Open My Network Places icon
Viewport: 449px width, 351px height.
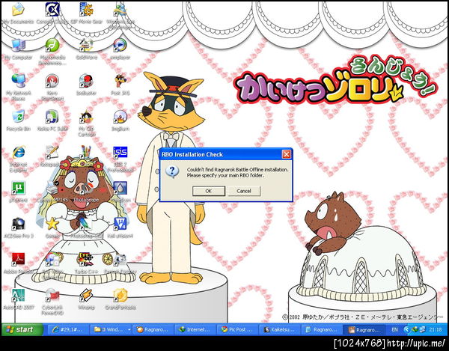(x=18, y=87)
